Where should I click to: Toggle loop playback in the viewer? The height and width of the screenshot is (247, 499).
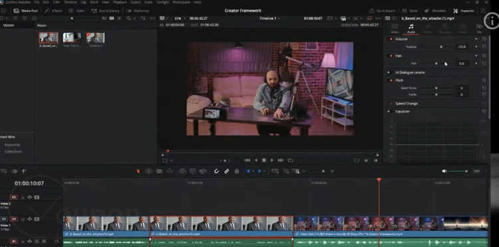pyautogui.click(x=290, y=160)
